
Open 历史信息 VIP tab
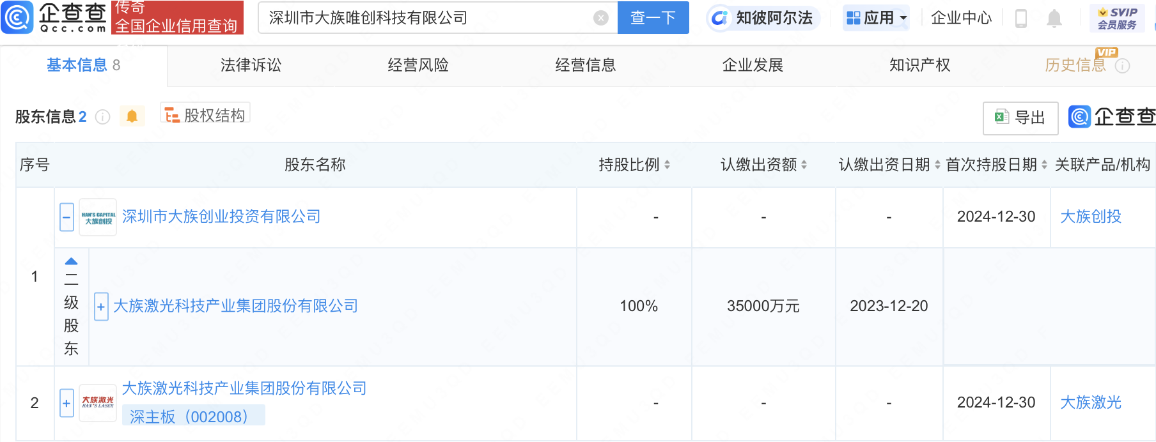point(1075,65)
